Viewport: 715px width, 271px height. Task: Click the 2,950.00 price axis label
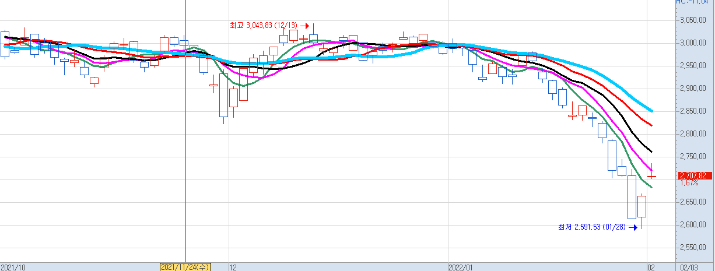(693, 66)
